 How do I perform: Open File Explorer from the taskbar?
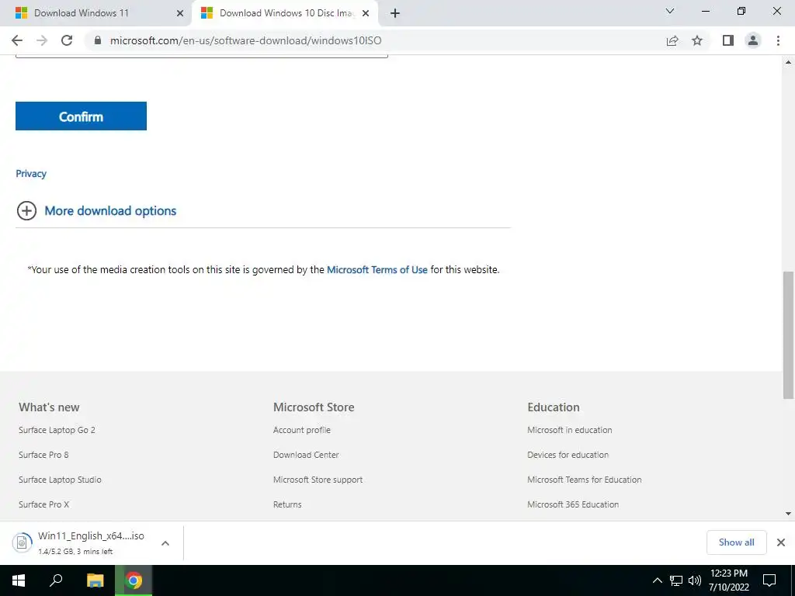(95, 580)
